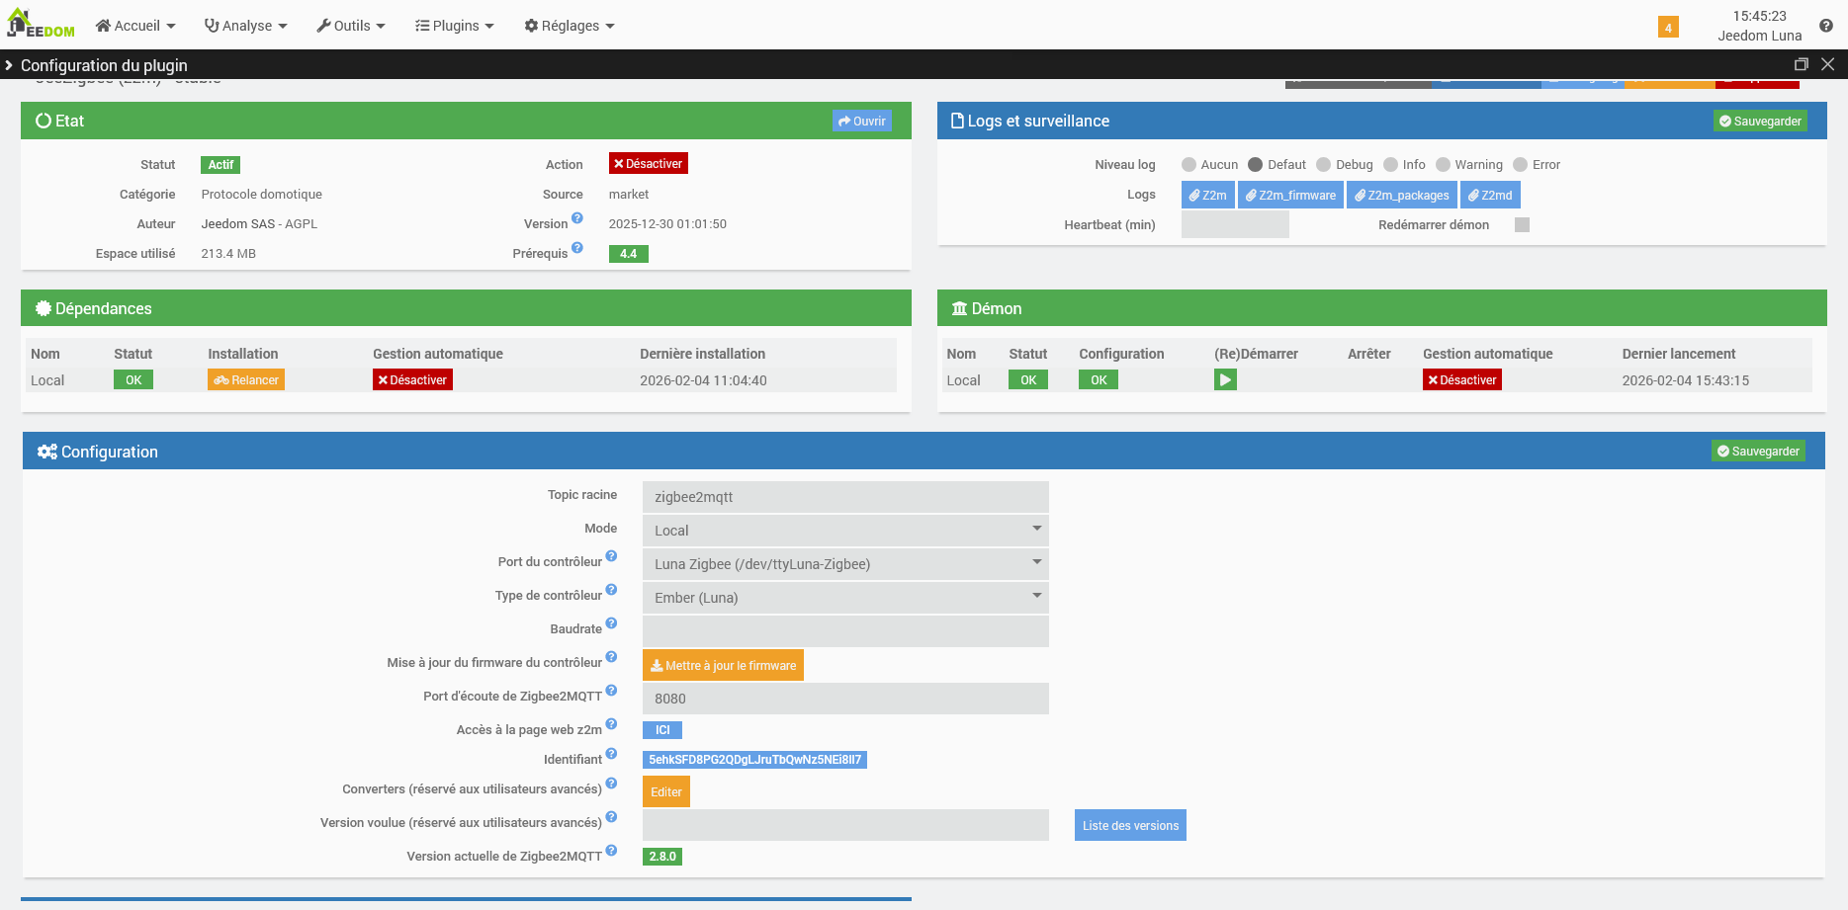Click the help question mark icon top-right
The width and height of the screenshot is (1848, 910).
[1825, 26]
